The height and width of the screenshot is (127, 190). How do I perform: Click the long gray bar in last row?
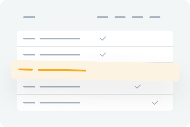(x=60, y=102)
